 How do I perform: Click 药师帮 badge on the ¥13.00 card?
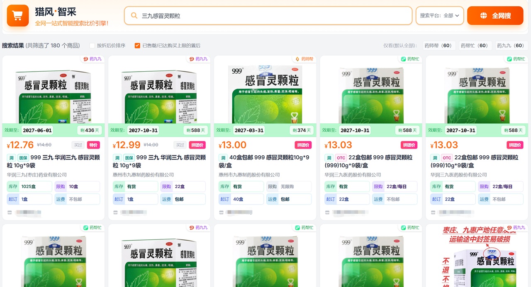pyautogui.click(x=304, y=59)
